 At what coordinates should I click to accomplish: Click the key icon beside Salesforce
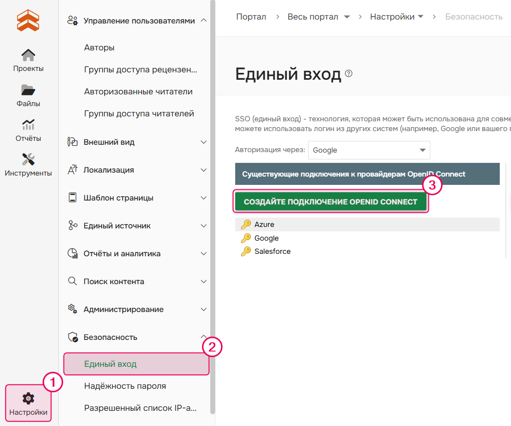pos(246,251)
